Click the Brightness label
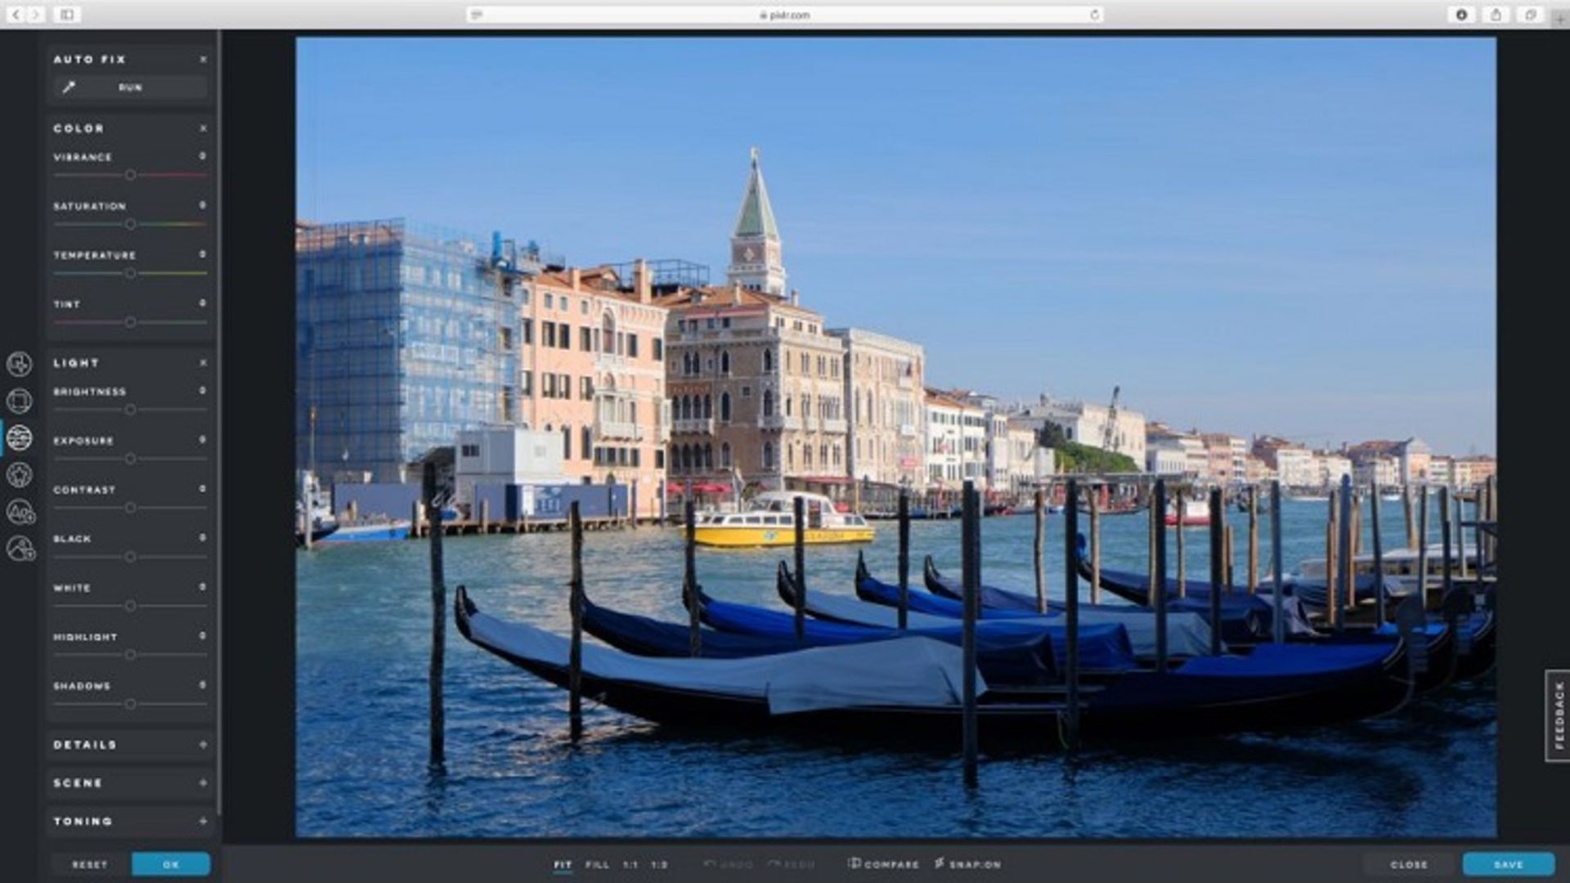Viewport: 1570px width, 883px height. coord(90,392)
